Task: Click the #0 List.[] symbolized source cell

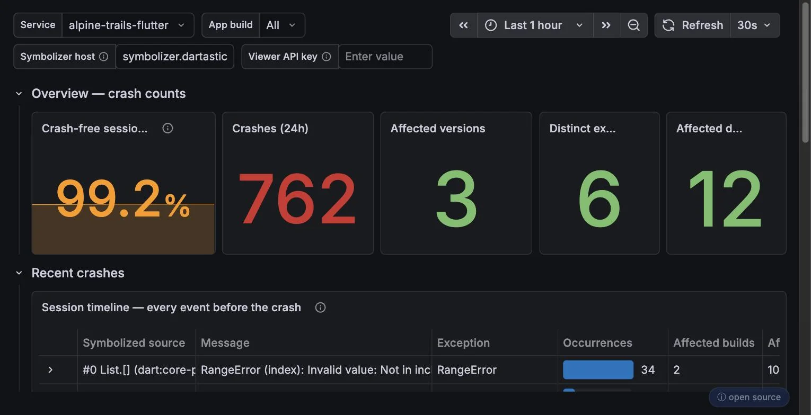Action: (137, 369)
